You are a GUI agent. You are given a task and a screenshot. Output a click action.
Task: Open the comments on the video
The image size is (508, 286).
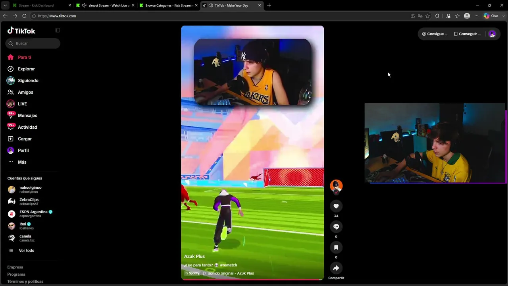pyautogui.click(x=336, y=226)
